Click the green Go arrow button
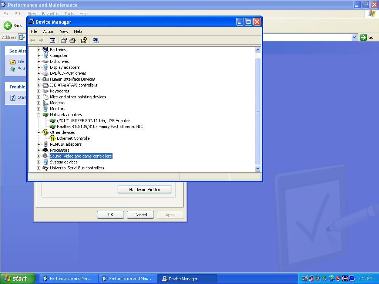The height and width of the screenshot is (284, 379). click(x=363, y=37)
